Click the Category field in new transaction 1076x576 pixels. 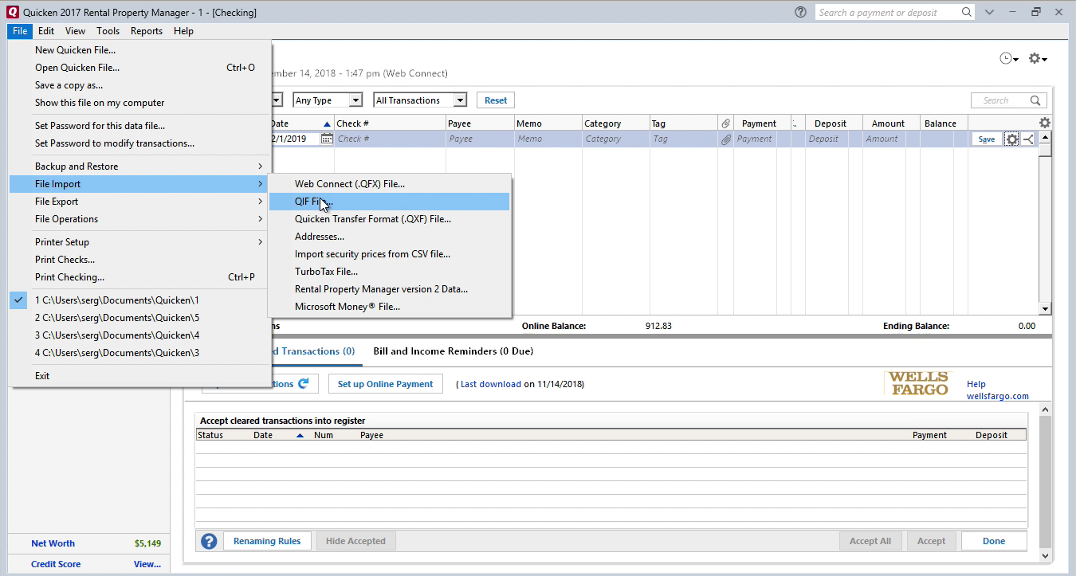615,139
